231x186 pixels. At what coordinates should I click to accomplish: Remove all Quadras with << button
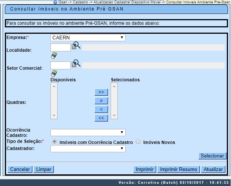tap(101, 118)
